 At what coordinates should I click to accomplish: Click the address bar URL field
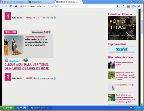pyautogui.click(x=69, y=6)
